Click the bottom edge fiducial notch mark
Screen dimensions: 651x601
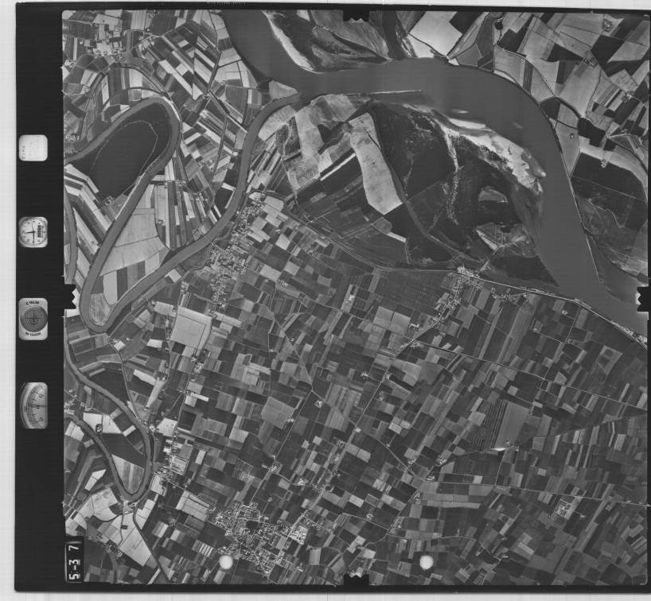tap(356, 580)
